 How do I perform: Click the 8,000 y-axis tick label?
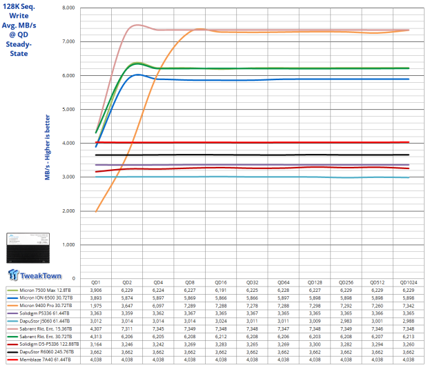coord(68,8)
